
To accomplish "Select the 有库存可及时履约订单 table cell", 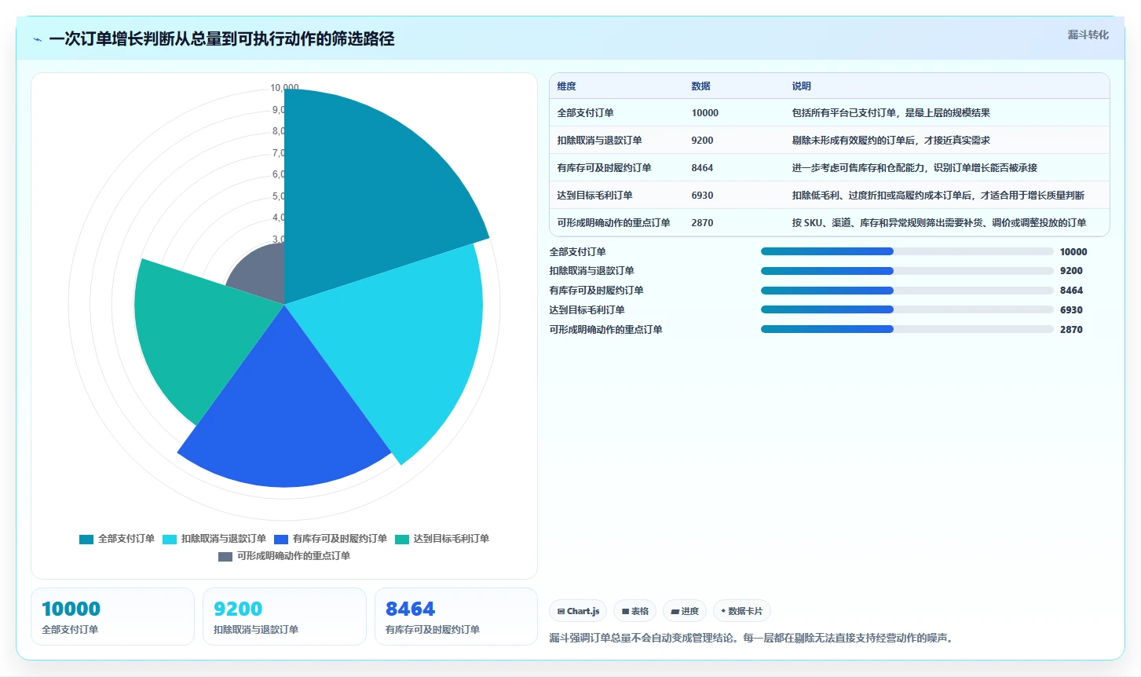I will (x=604, y=168).
